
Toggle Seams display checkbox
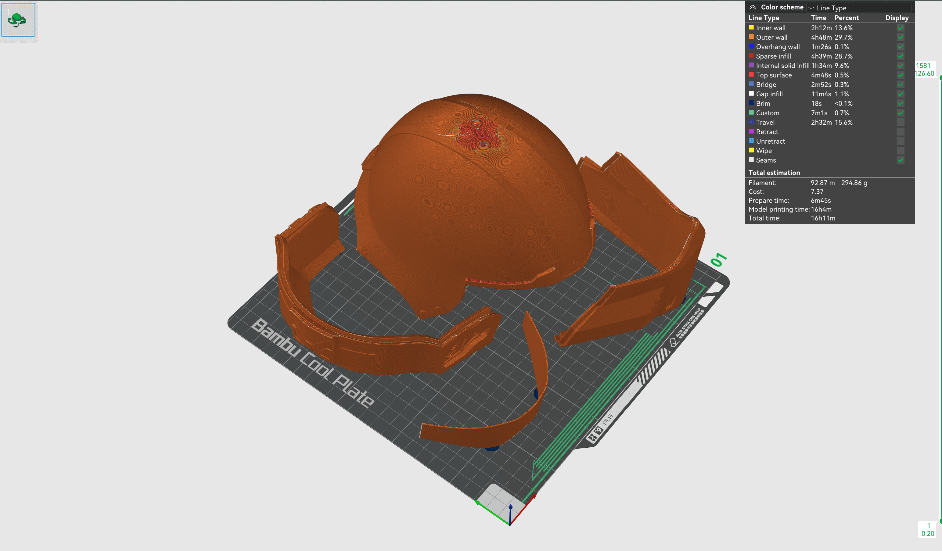(901, 160)
